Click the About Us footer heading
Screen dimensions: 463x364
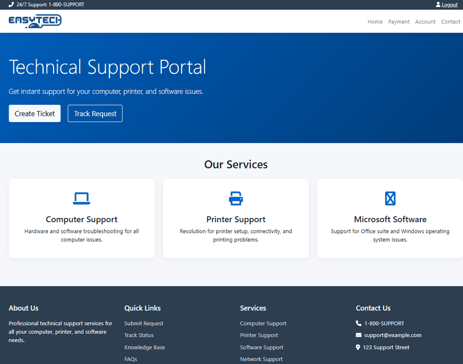24,308
